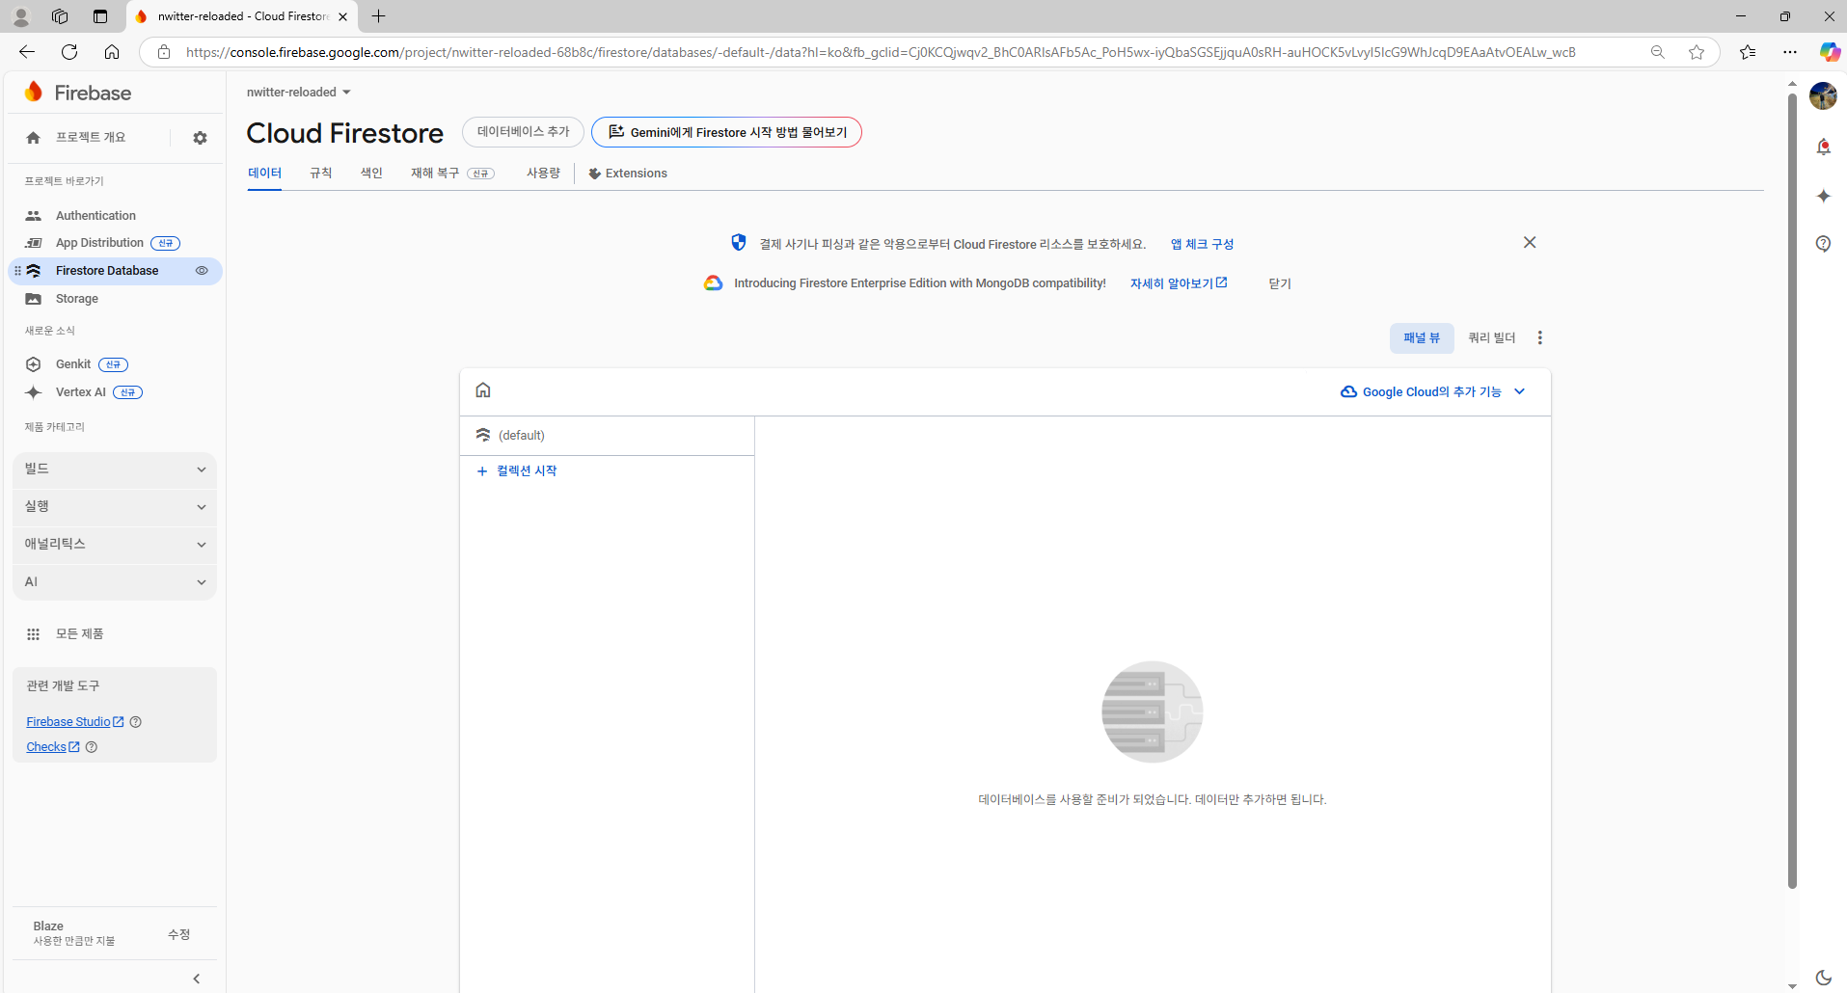Open the browser favorites list
Viewport: 1847px width, 993px height.
1748,52
